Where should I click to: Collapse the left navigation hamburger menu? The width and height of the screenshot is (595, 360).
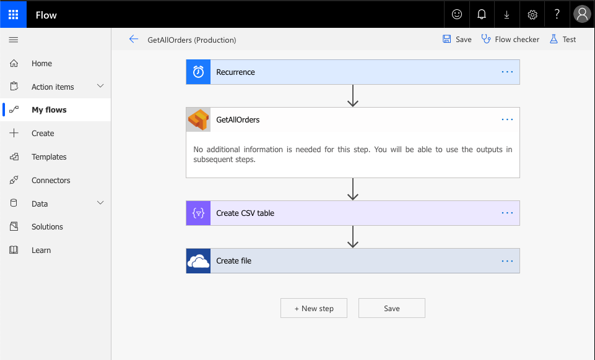coord(14,40)
